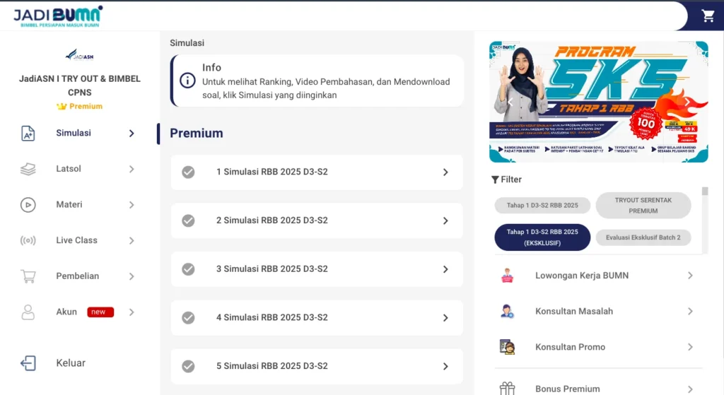Viewport: 724px width, 395px height.
Task: Click the Live Class row chevron in sidebar
Action: [132, 241]
